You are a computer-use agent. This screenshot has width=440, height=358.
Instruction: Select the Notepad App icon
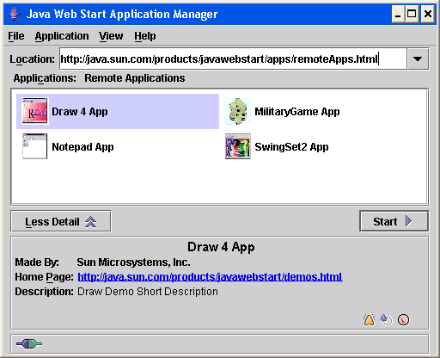[34, 146]
